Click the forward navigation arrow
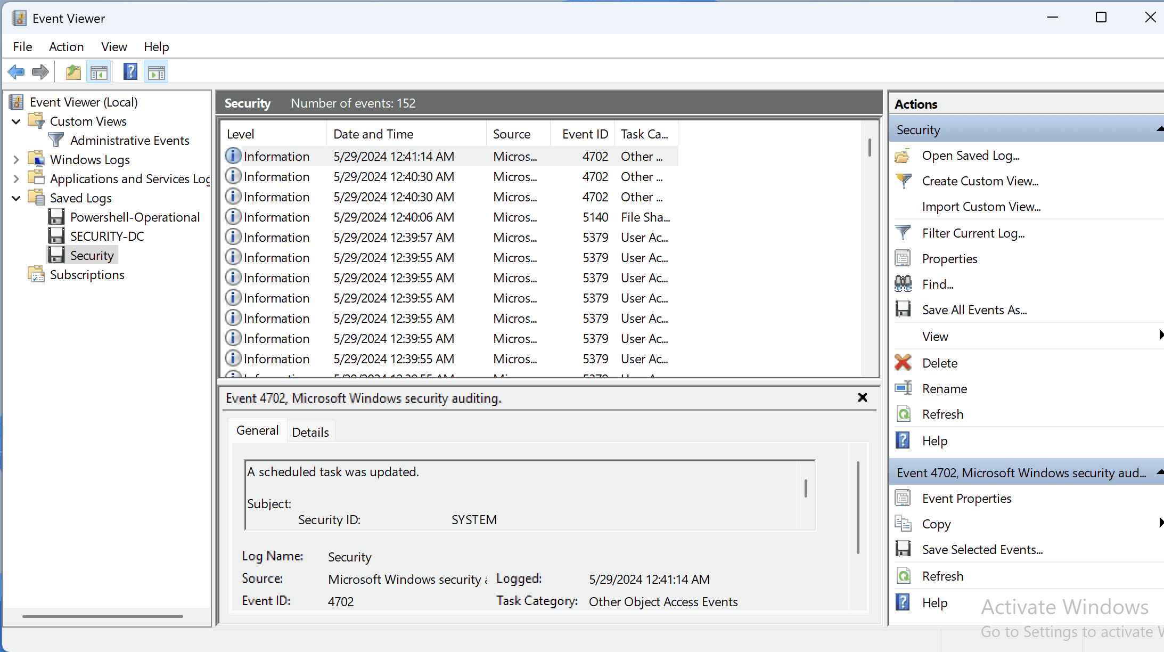This screenshot has height=652, width=1164. coord(40,71)
